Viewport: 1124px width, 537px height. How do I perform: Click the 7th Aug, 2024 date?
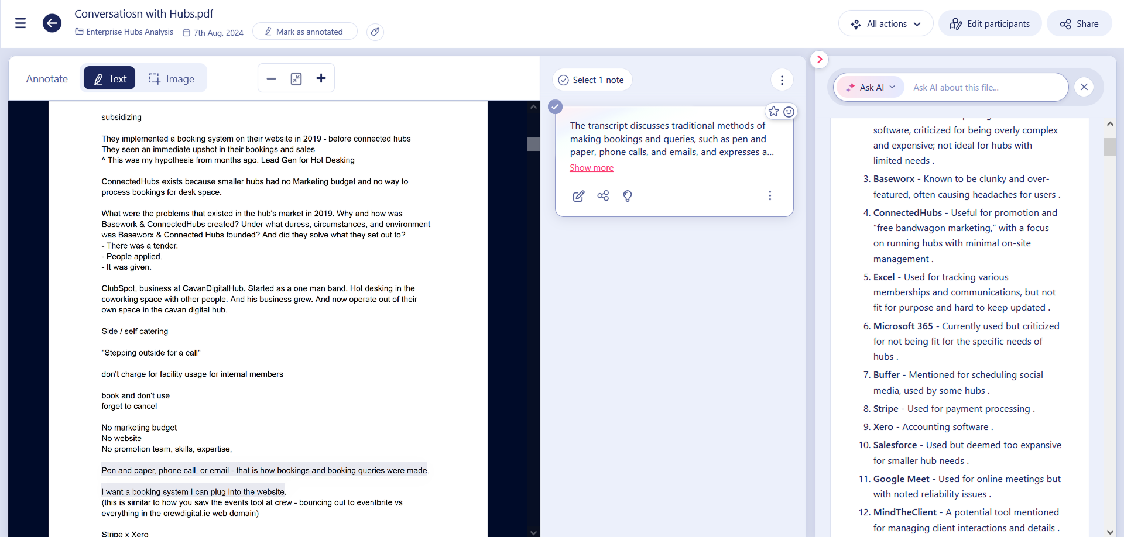click(x=213, y=33)
